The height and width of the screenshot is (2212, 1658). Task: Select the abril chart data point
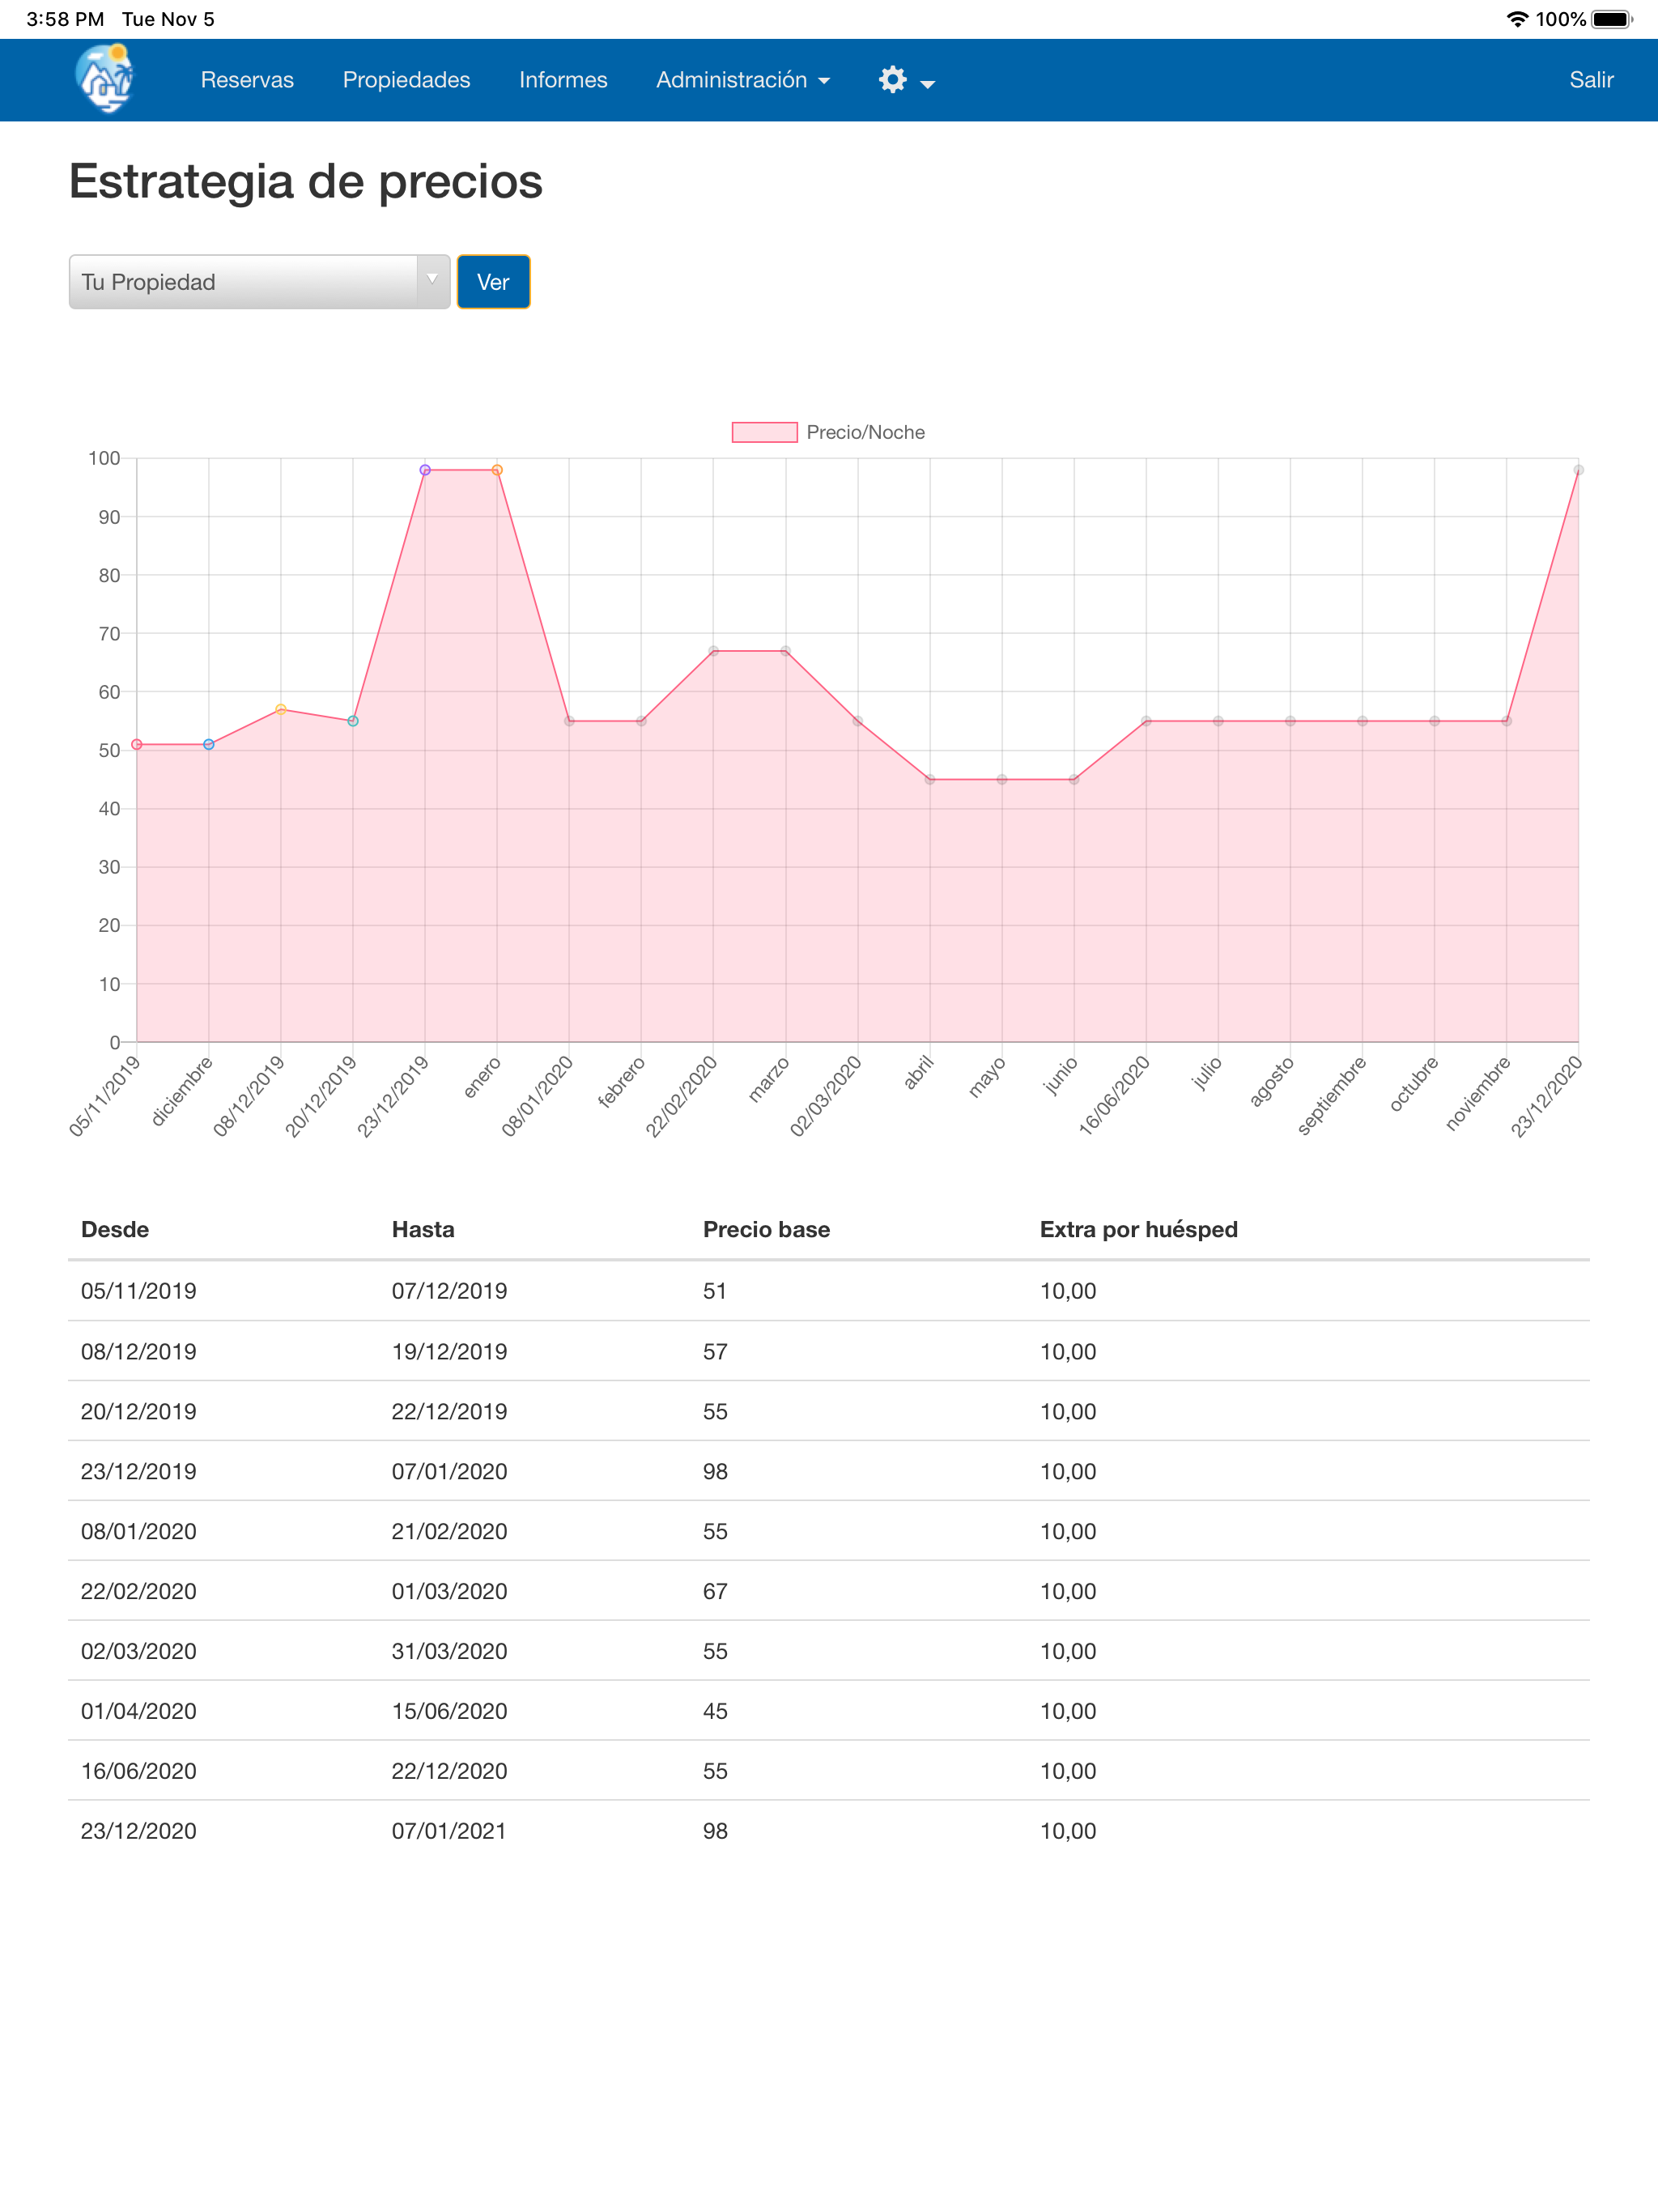(930, 779)
